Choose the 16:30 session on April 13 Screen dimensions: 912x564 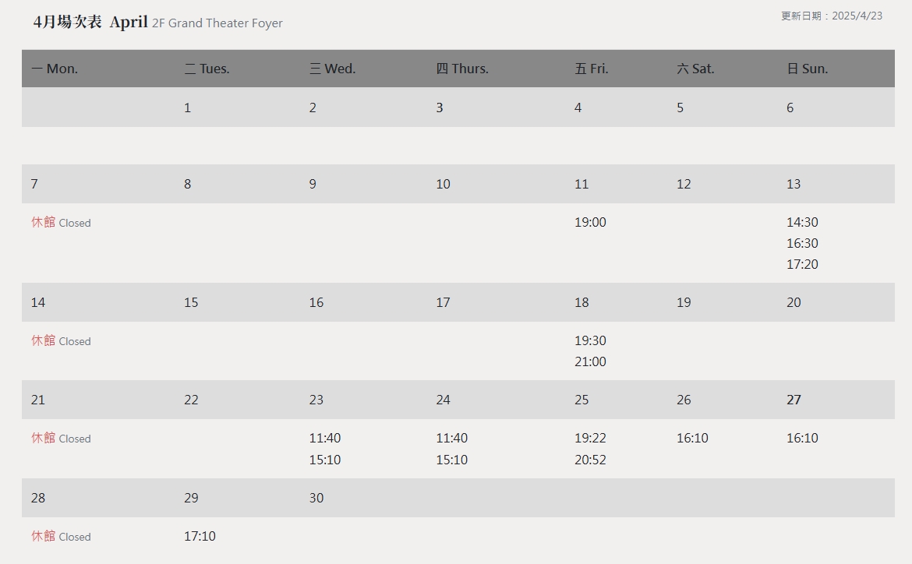point(802,244)
